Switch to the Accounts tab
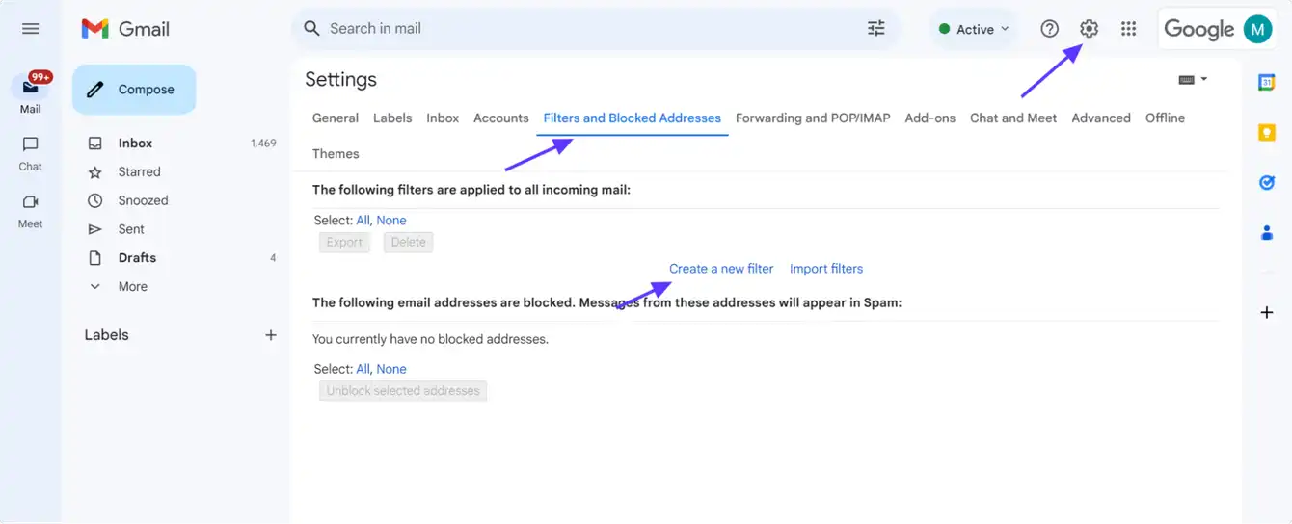Viewport: 1292px width, 524px height. pyautogui.click(x=501, y=118)
